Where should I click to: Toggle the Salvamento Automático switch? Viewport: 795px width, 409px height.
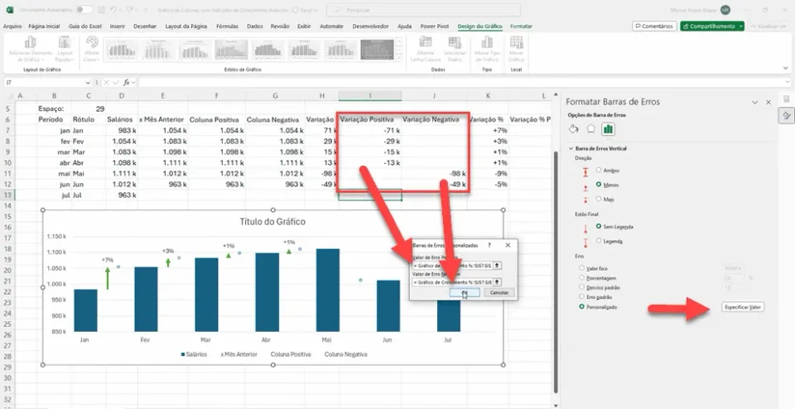click(x=84, y=10)
